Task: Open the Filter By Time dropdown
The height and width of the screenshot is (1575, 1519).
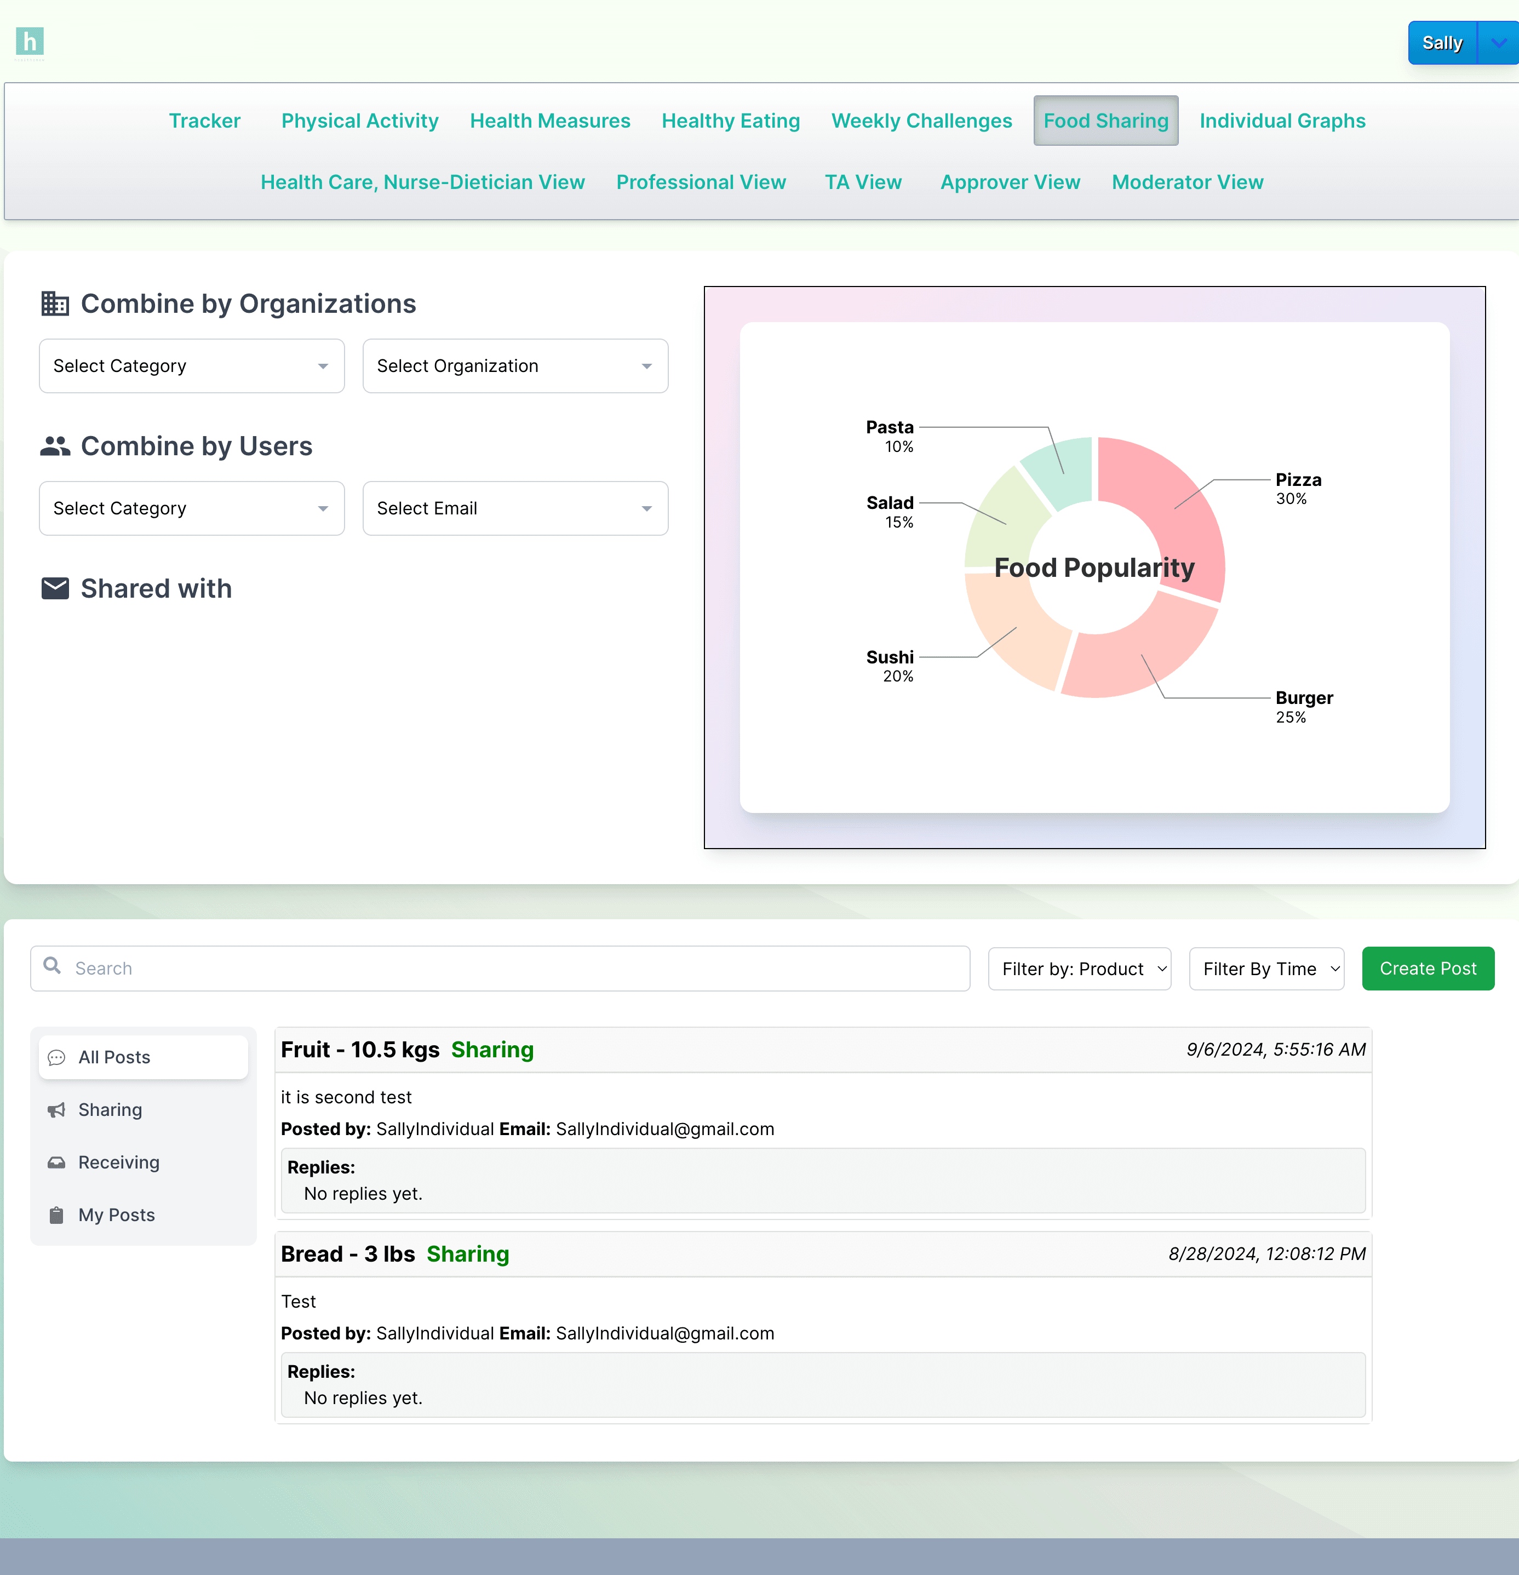Action: tap(1266, 969)
